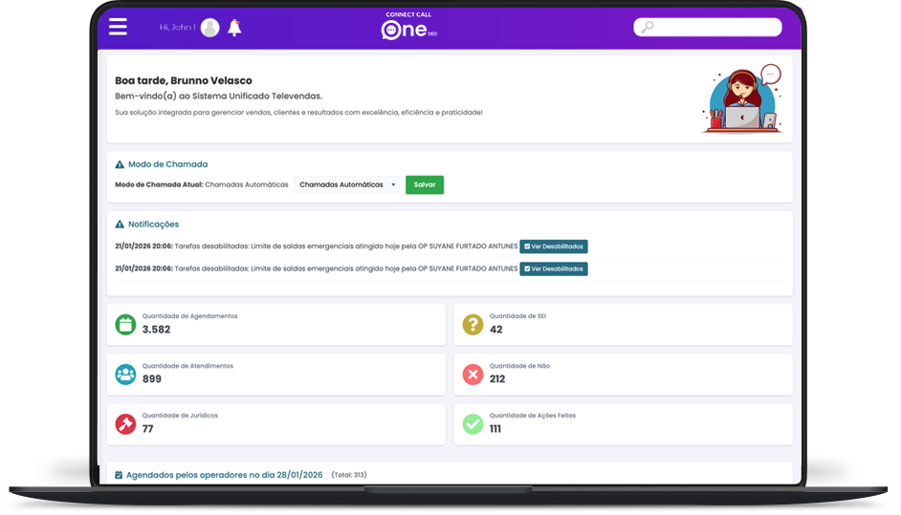Screen dimensions: 901x515
Task: Click the Connect Call One logo
Action: pos(408,26)
